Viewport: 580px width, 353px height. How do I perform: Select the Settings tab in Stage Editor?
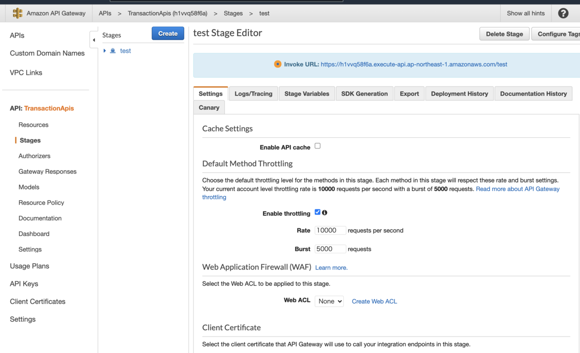(x=211, y=94)
